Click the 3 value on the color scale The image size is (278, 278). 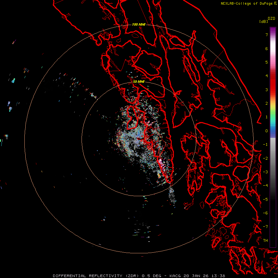[267, 90]
